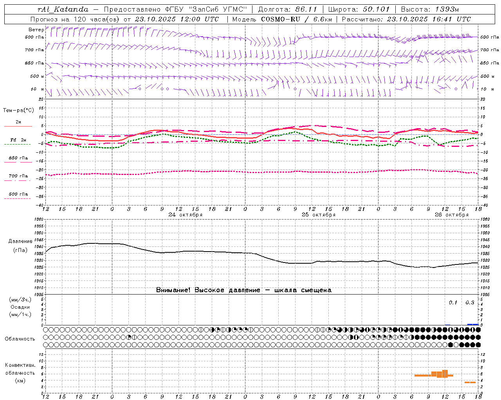Image resolution: width=501 pixels, height=400 pixels.
Task: Click the Прогноз на 120 часа(ов) text
Action: [75, 19]
